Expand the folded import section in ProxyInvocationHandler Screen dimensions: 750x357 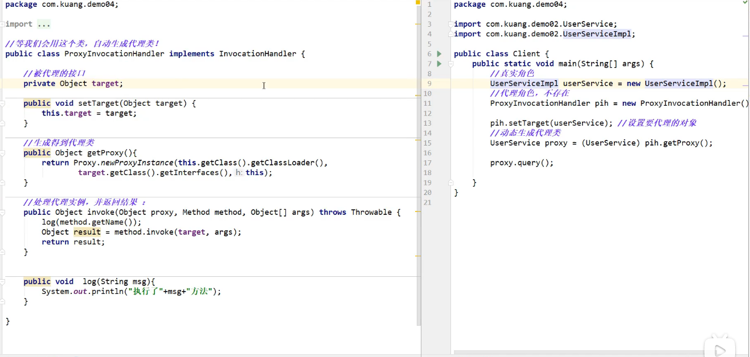3,24
